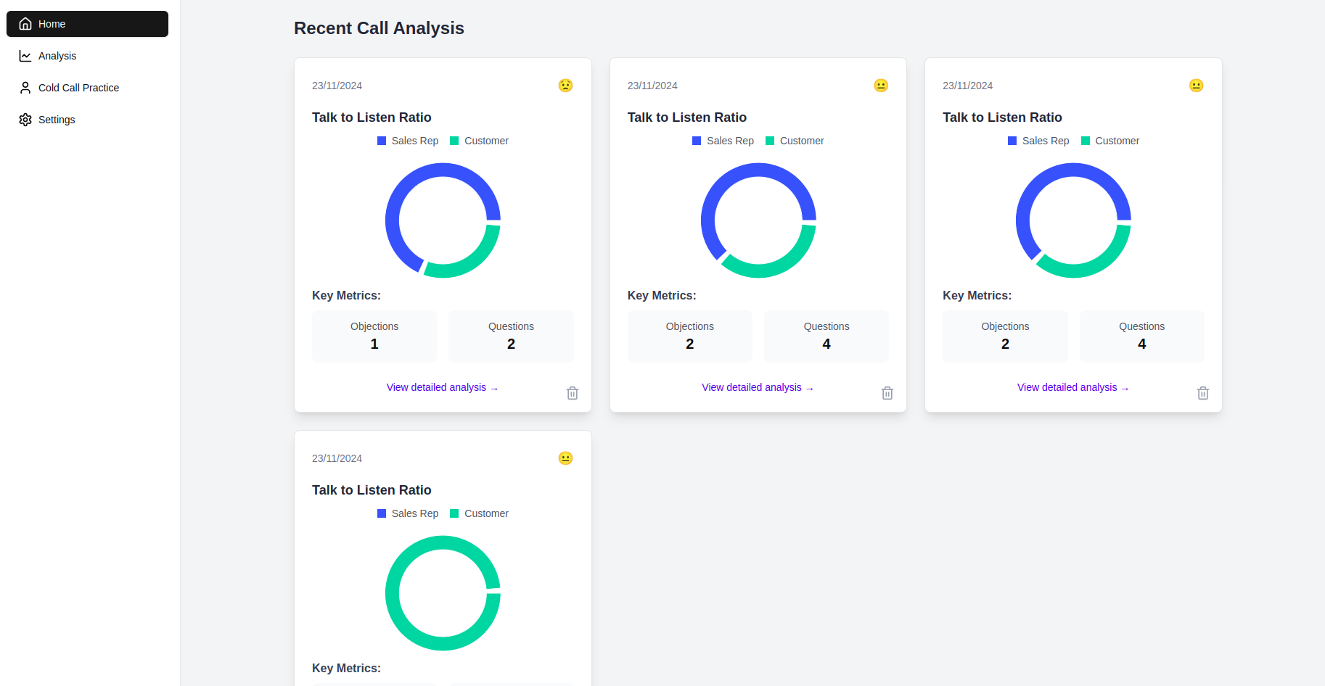Click date 23/11/2024 on bottom card
The height and width of the screenshot is (686, 1325).
[337, 458]
